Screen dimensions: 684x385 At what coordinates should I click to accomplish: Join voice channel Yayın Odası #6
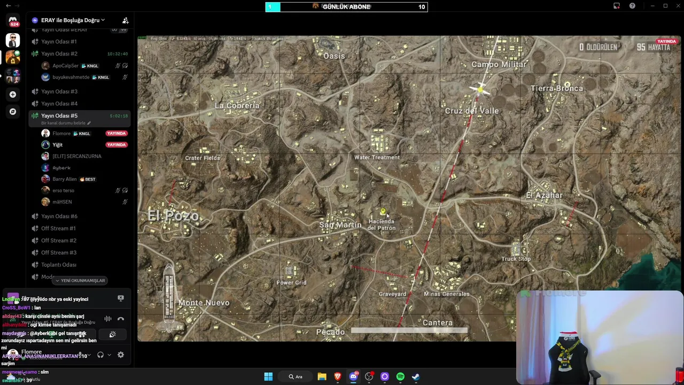coord(80,216)
